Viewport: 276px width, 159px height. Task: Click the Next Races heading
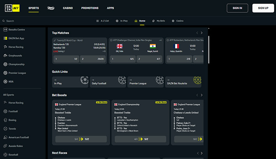[59, 153]
